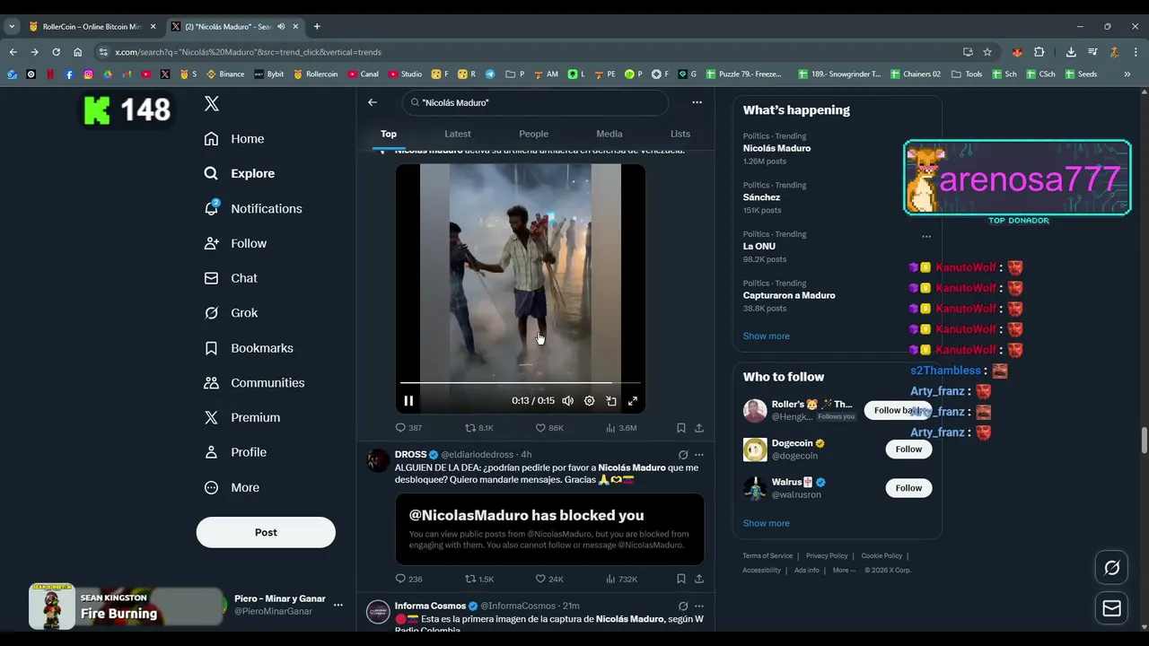
Task: Switch to the Lists tab
Action: (x=680, y=134)
